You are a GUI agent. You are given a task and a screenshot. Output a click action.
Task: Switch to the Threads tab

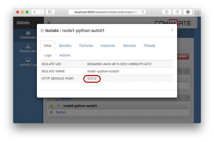pos(149,46)
